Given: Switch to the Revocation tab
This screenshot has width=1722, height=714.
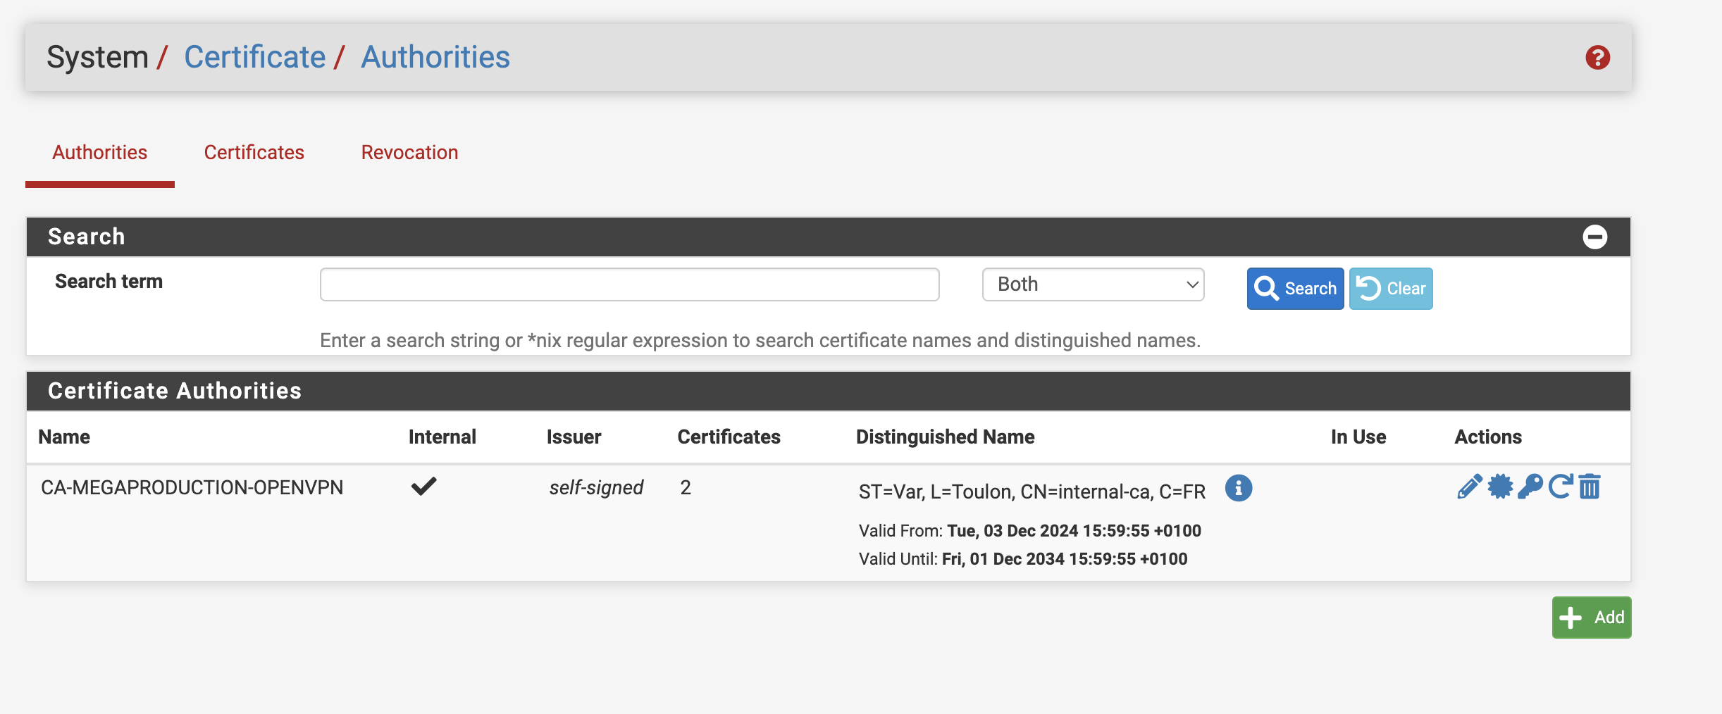Looking at the screenshot, I should point(409,153).
